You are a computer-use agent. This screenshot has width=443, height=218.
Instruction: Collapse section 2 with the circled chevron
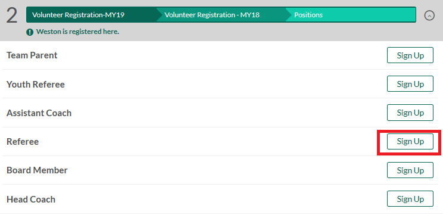[x=429, y=15]
